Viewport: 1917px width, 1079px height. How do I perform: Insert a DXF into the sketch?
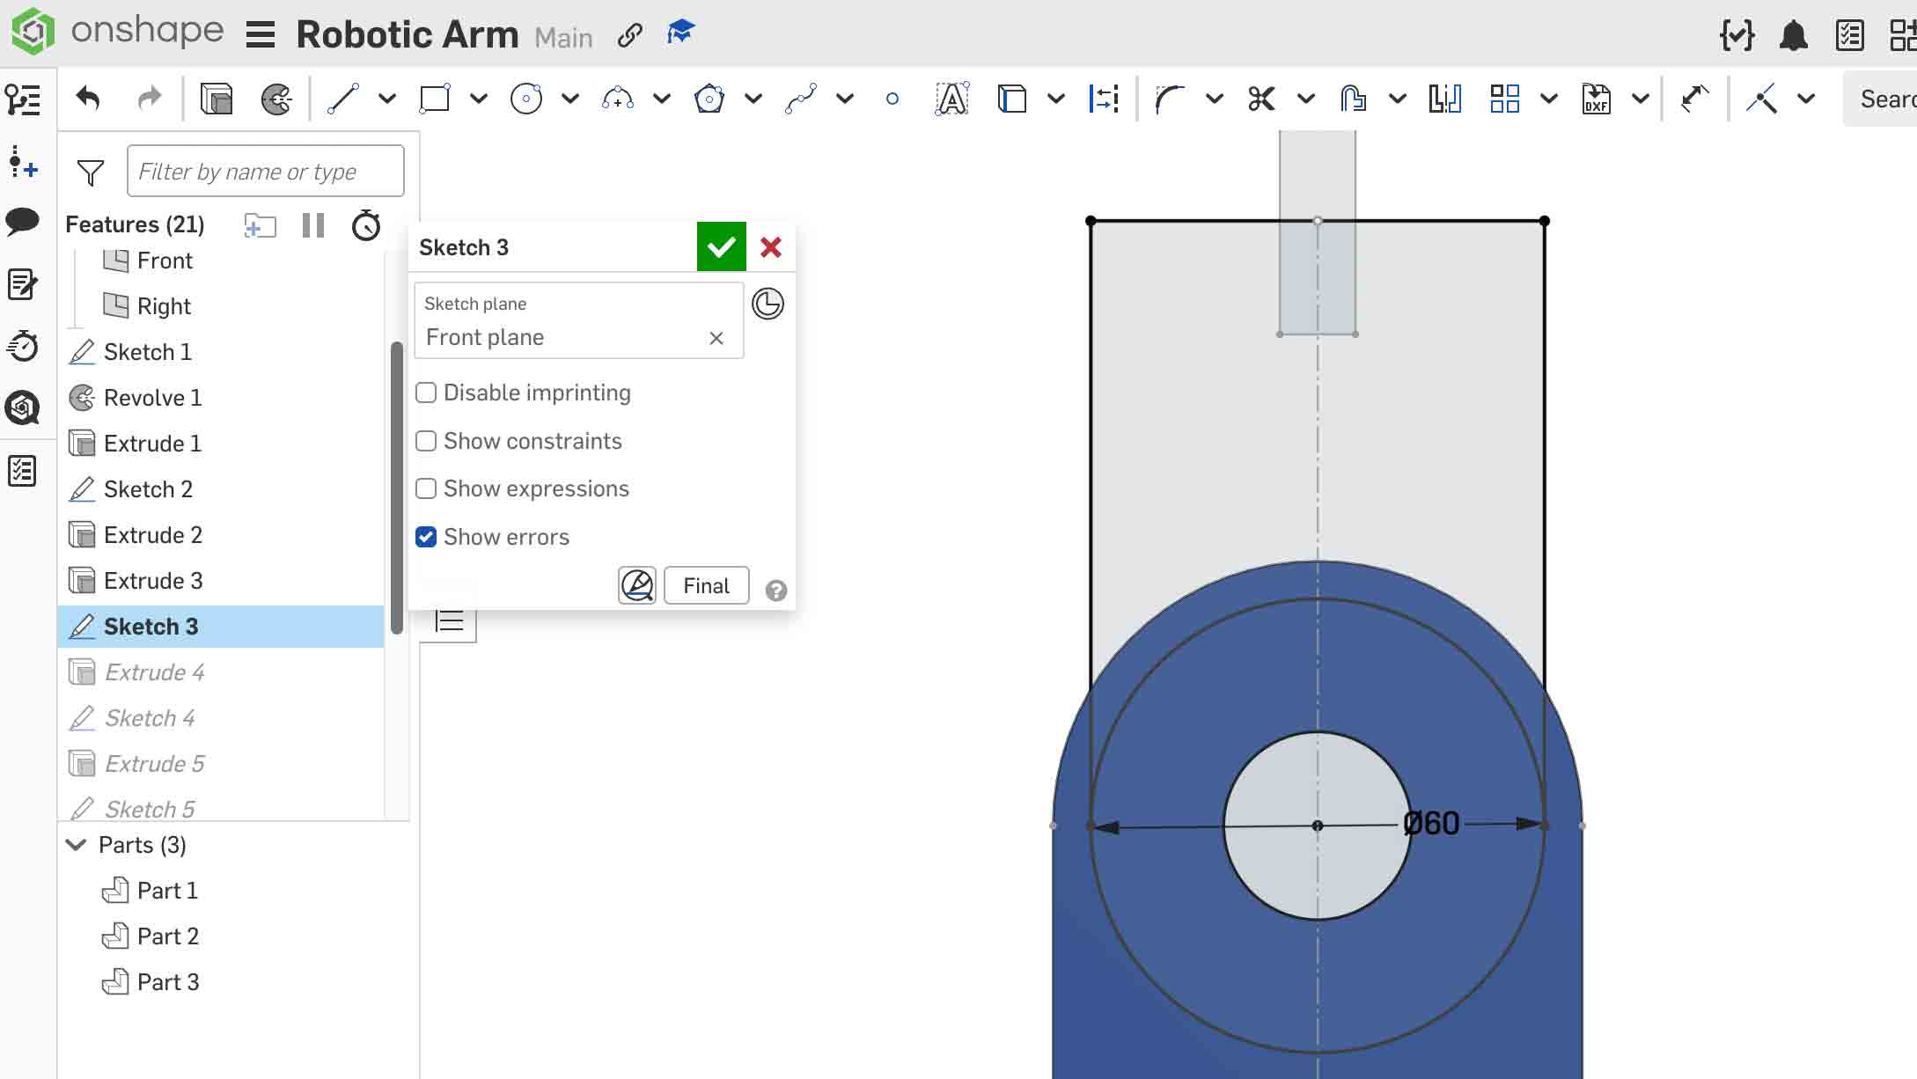(1596, 99)
